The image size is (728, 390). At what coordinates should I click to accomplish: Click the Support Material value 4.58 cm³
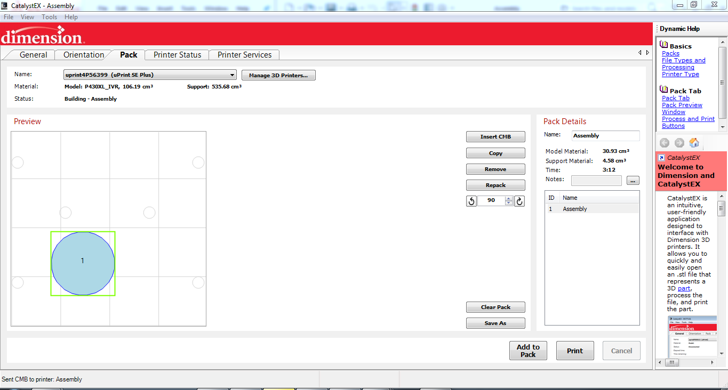(x=614, y=160)
